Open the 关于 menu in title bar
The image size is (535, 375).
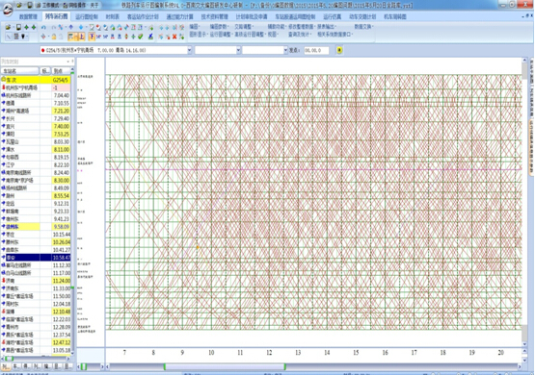click(94, 5)
